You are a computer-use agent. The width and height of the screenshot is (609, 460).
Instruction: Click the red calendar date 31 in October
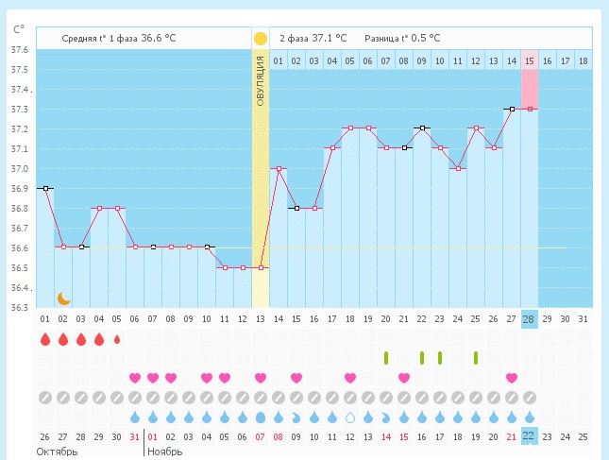coord(135,436)
